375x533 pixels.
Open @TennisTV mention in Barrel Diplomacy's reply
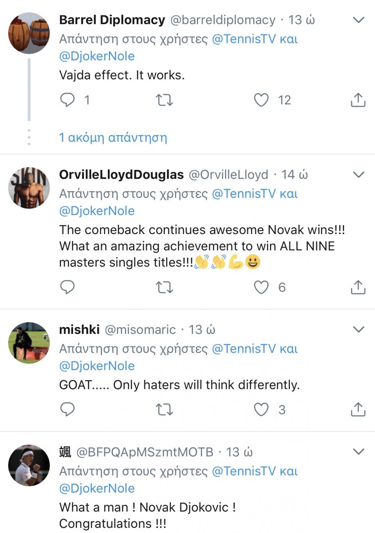point(243,39)
